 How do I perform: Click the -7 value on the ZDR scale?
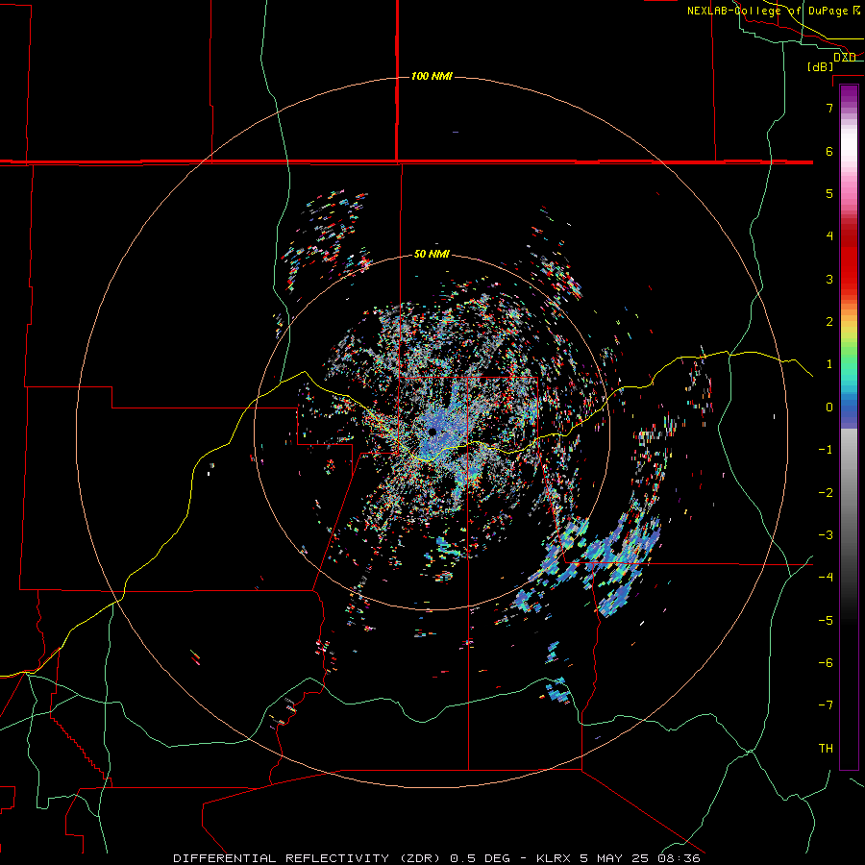click(x=826, y=705)
